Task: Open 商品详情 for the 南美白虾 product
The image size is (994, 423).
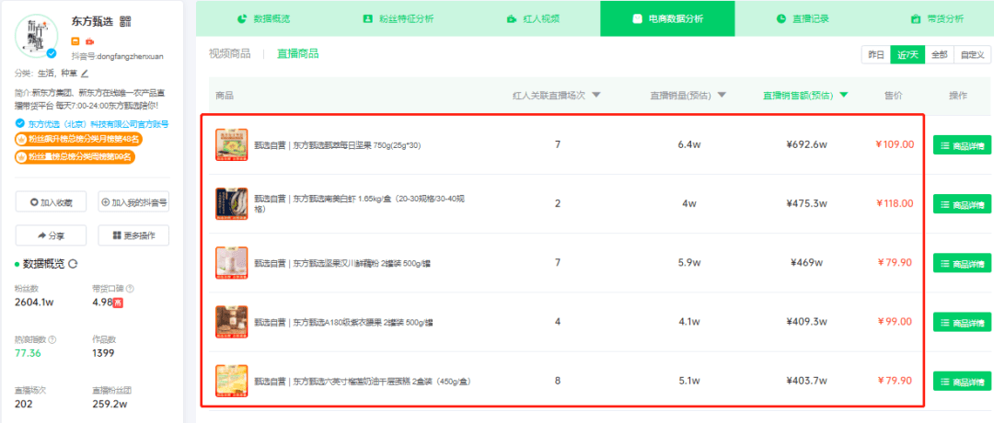Action: (962, 204)
